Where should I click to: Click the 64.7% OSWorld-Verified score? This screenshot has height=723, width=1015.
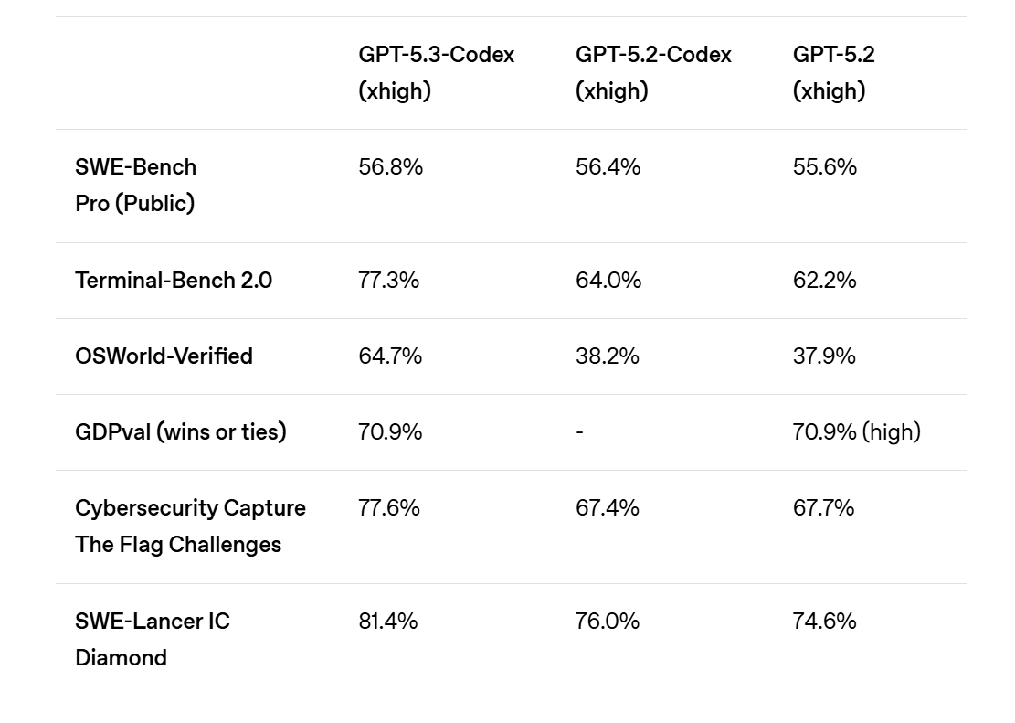tap(390, 356)
